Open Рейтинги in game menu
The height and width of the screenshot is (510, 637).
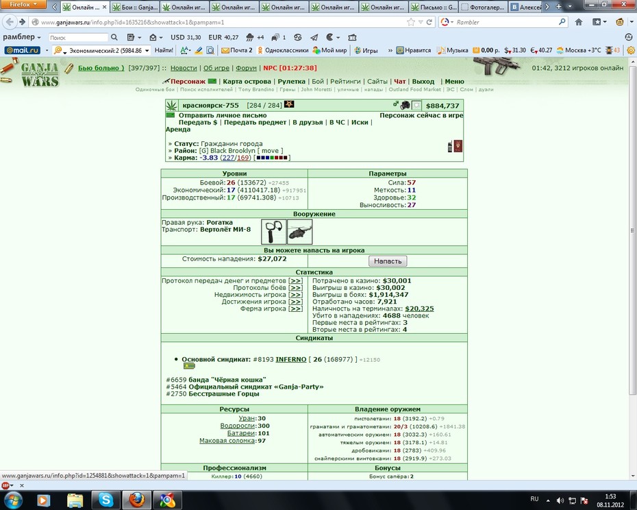(x=345, y=82)
